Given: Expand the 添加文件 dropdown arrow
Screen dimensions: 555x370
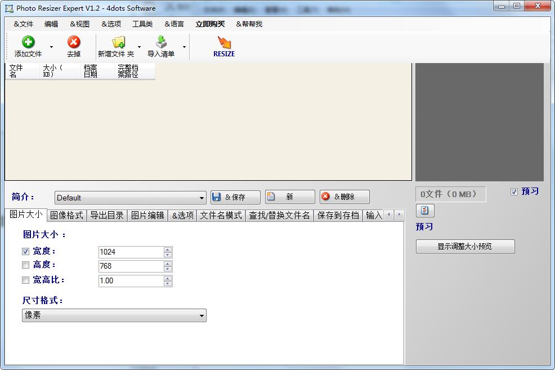Looking at the screenshot, I should coord(51,47).
